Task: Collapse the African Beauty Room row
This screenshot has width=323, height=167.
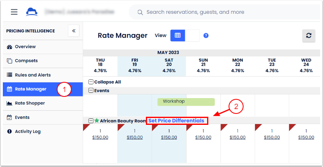Action: point(91,121)
